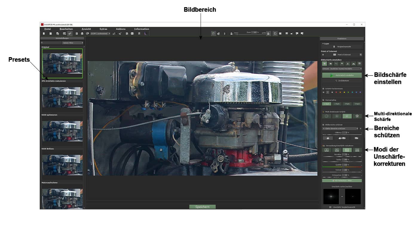Click the printer icon in the toolbar
This screenshot has height=233, width=414.
pyautogui.click(x=82, y=34)
